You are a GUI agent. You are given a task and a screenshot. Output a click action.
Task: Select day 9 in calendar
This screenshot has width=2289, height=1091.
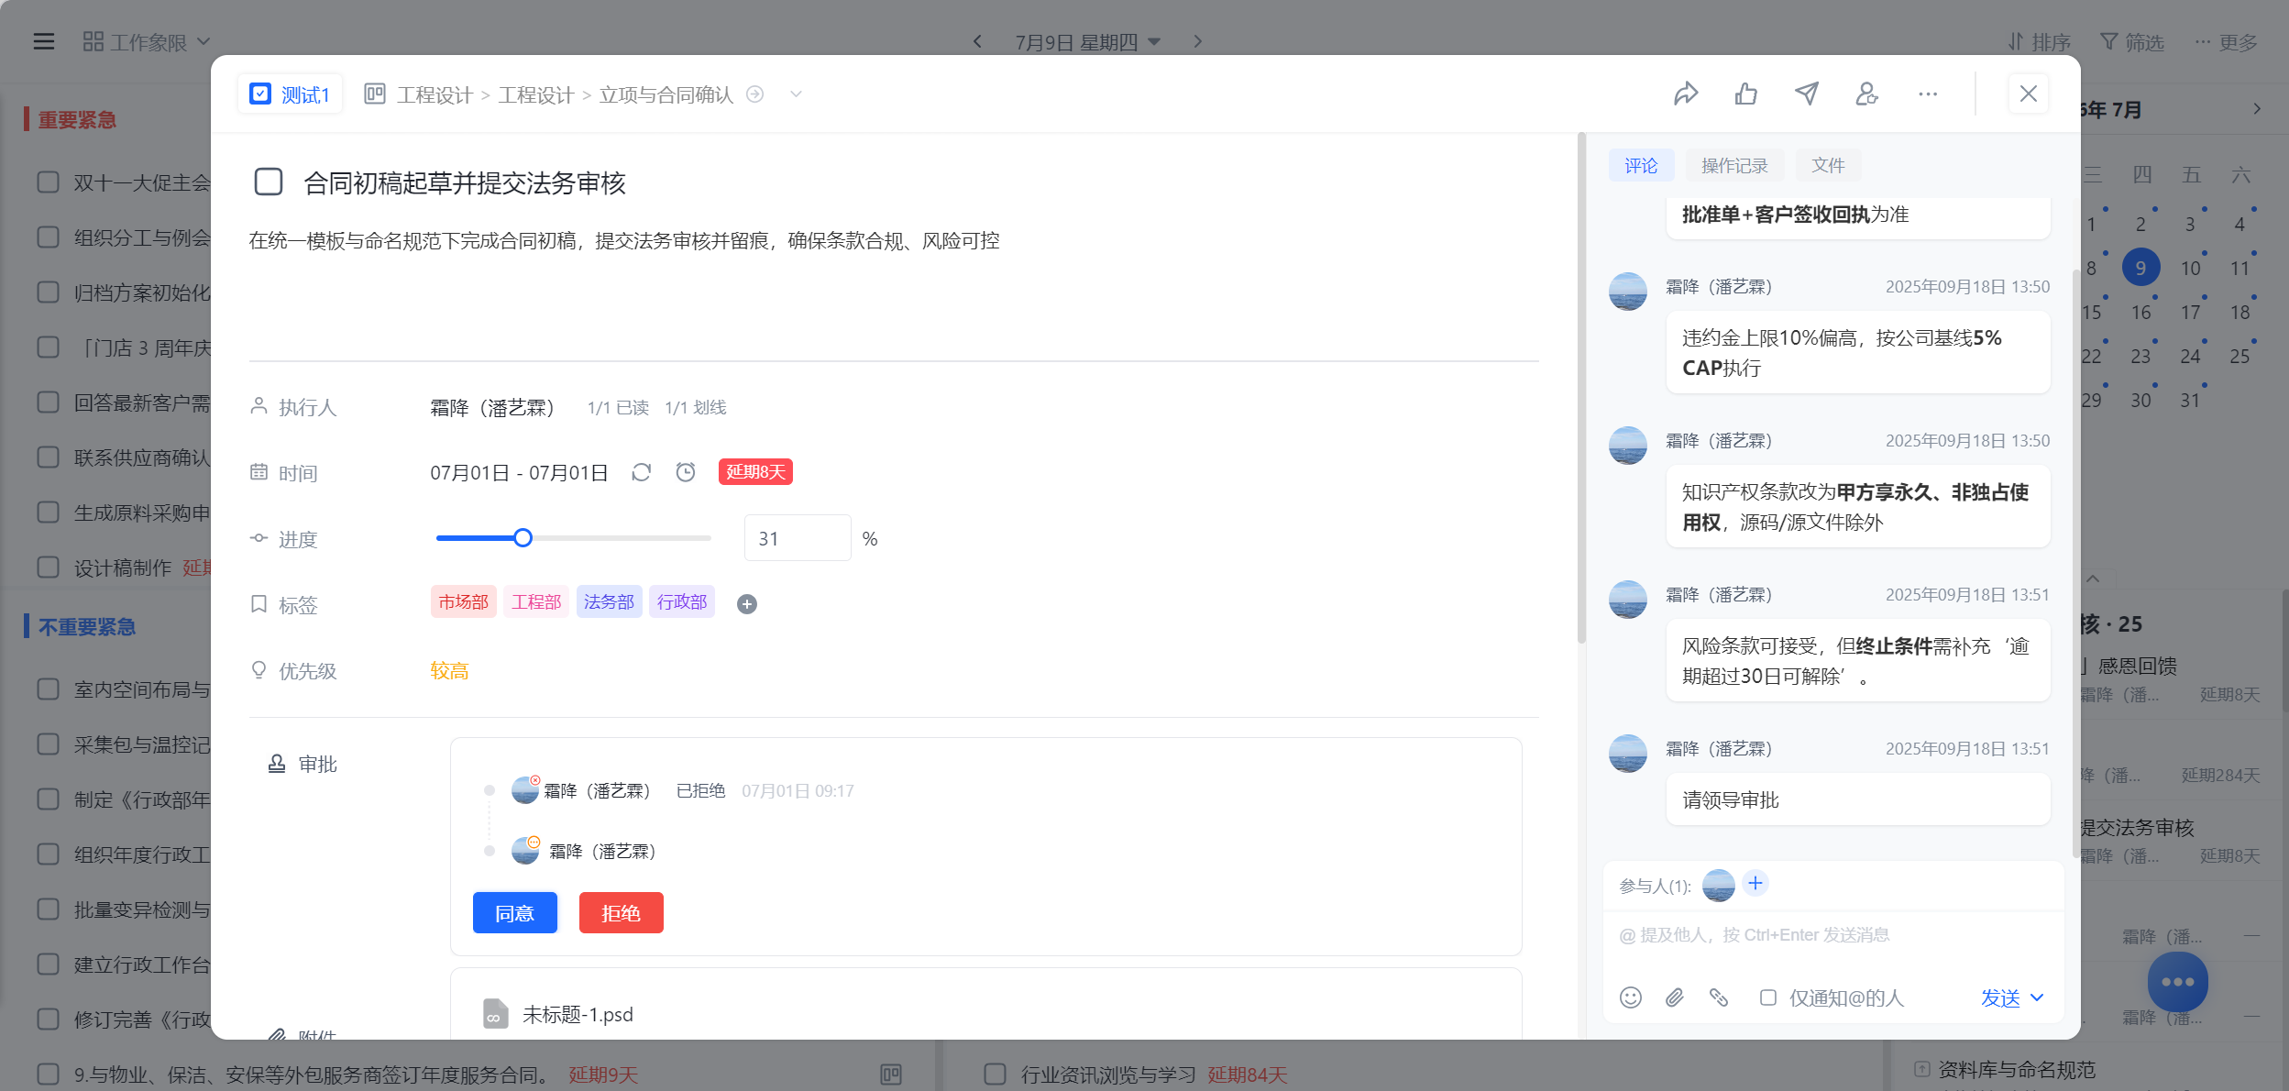pos(2140,268)
